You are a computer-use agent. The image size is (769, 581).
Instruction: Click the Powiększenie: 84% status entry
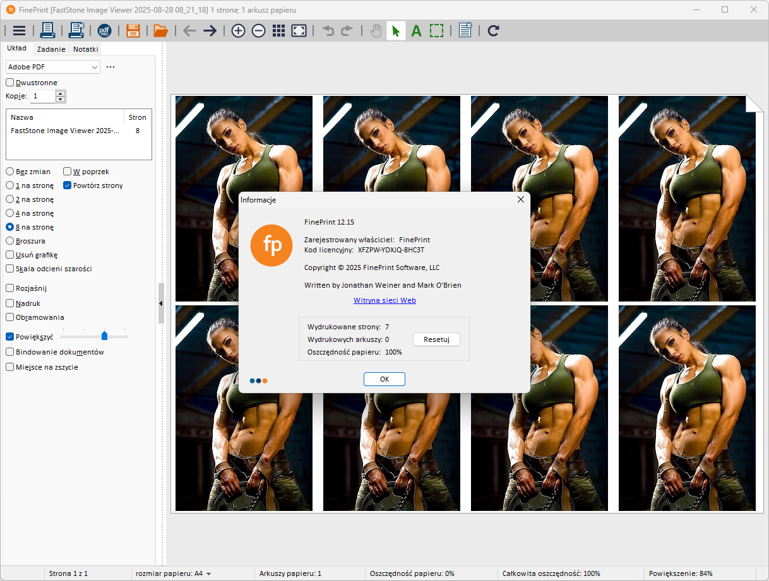(681, 573)
